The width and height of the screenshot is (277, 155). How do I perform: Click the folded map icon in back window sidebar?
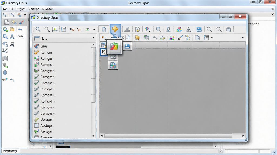5,58
